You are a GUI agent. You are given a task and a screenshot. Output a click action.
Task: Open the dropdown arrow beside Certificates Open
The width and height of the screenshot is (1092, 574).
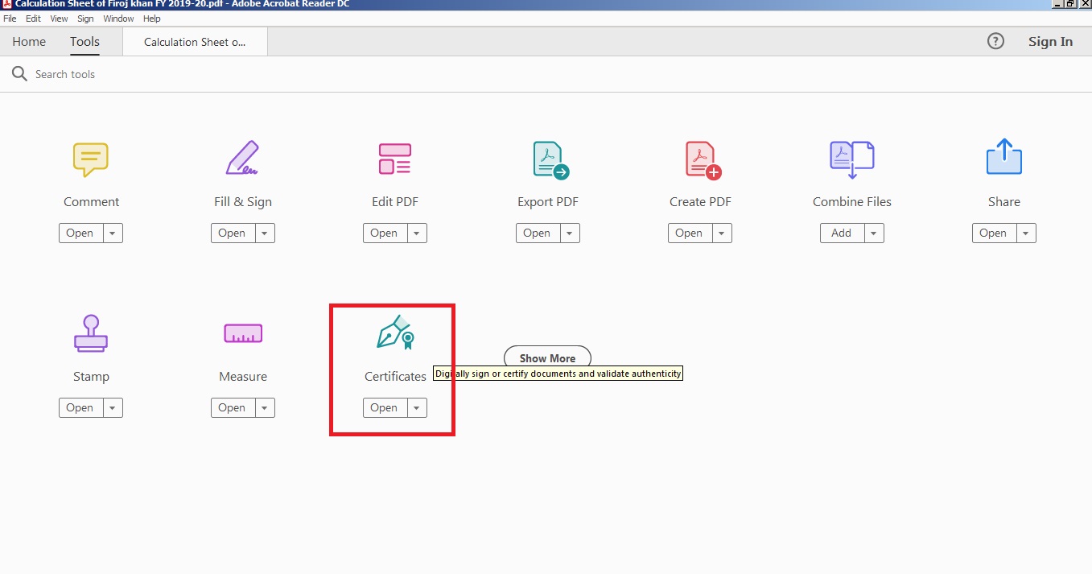point(416,407)
